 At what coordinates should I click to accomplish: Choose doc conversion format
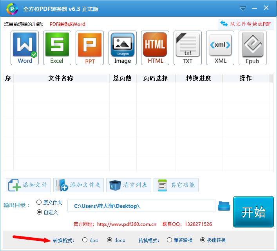click(x=90, y=240)
